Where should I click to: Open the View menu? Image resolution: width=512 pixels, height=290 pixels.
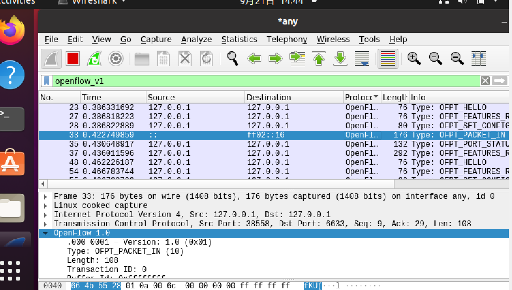(x=101, y=40)
